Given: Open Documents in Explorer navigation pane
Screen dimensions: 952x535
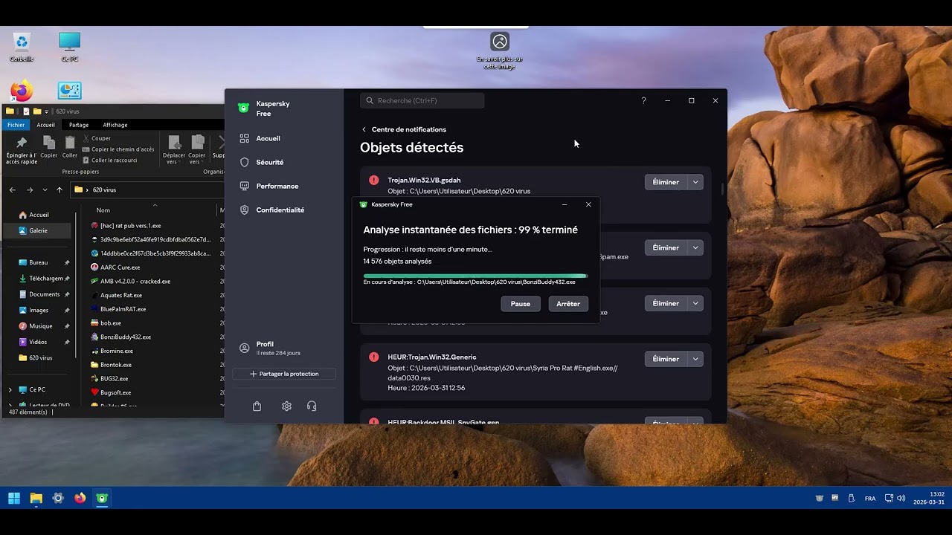Looking at the screenshot, I should 45,294.
